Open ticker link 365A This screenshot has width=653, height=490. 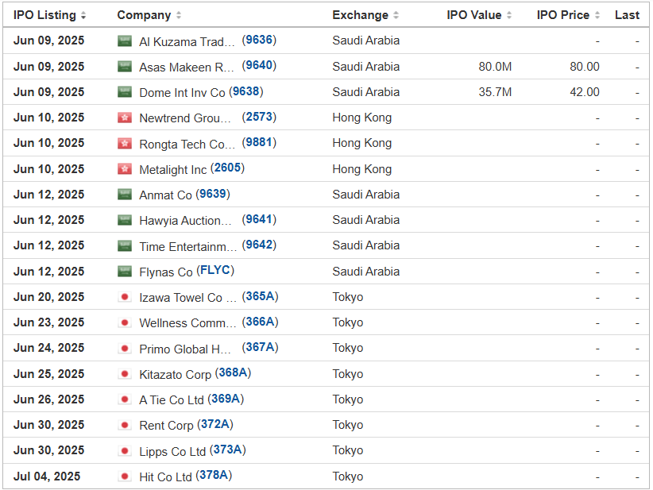pos(261,296)
